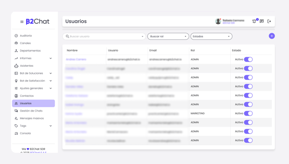Click the hamburger menu icon beside B2Chat logo
Viewport: 289px width, 164px height.
click(x=22, y=22)
